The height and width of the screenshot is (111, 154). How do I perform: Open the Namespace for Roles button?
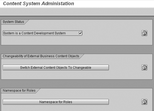pos(56,102)
